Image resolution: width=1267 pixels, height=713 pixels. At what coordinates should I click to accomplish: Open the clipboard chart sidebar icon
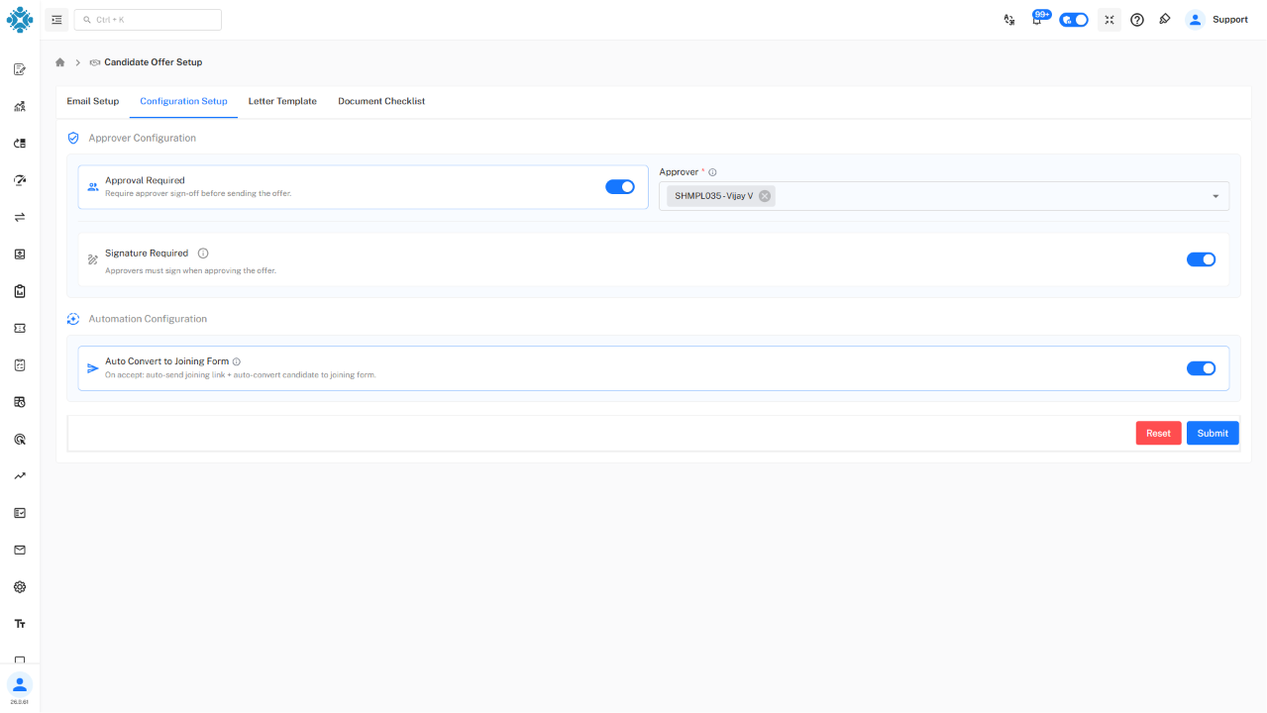[20, 291]
